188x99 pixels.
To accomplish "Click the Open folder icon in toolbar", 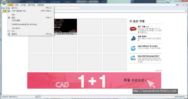I will coord(4,8).
